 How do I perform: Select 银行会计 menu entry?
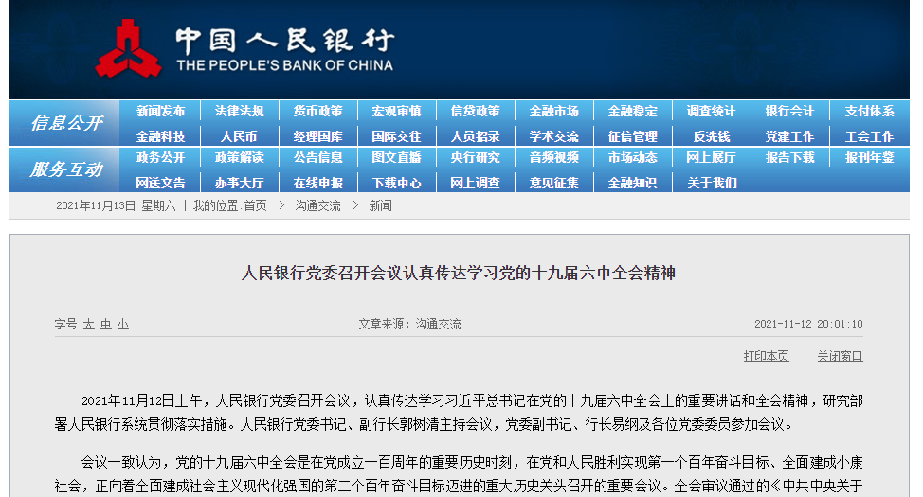click(790, 111)
